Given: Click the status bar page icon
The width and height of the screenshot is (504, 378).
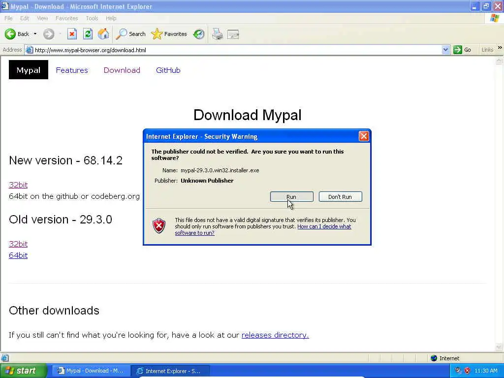Looking at the screenshot, I should (5, 358).
